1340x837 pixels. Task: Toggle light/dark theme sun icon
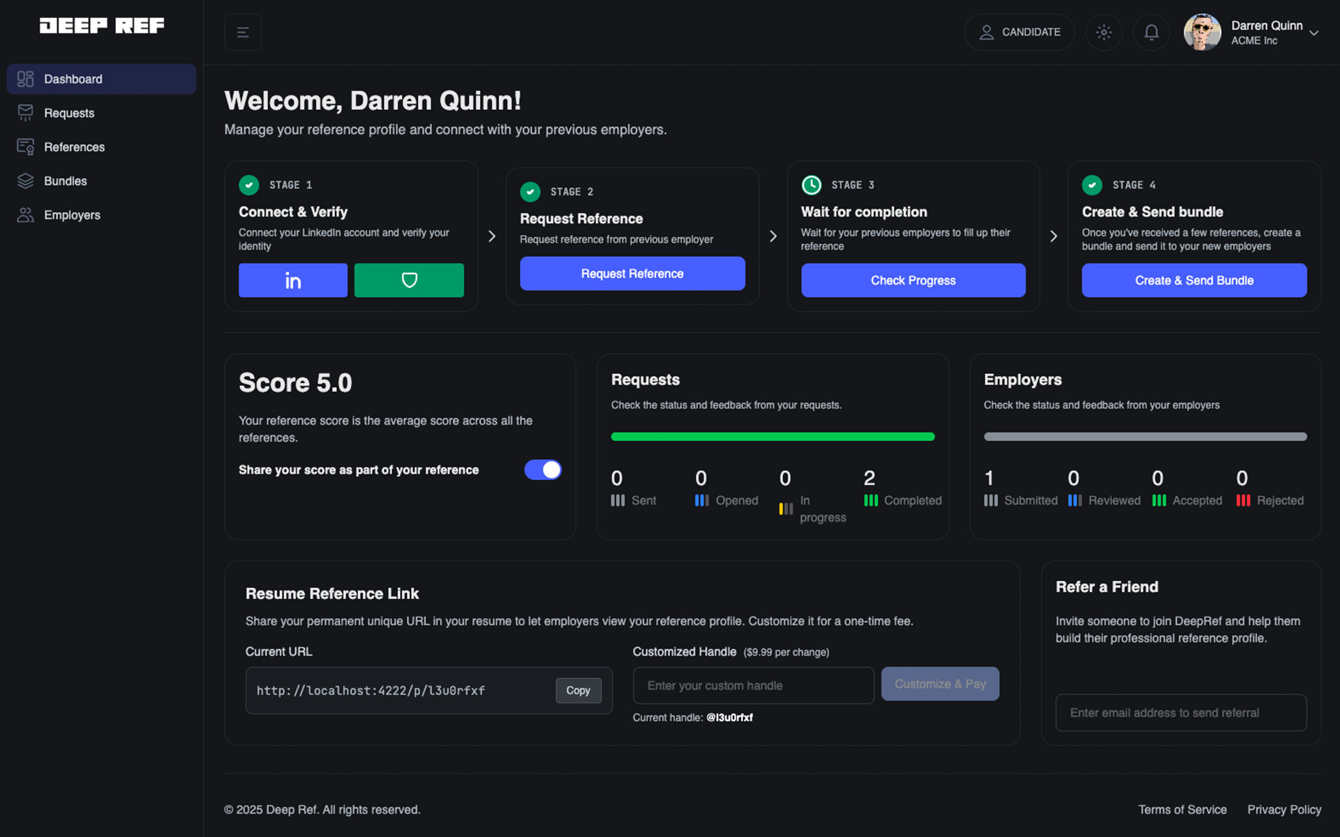1103,32
